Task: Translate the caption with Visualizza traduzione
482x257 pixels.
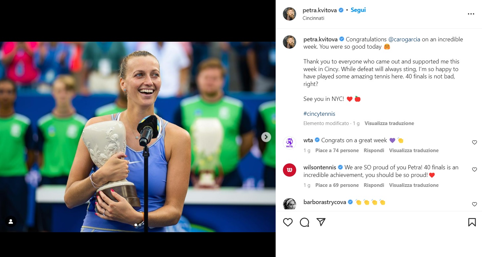Action: click(x=389, y=123)
